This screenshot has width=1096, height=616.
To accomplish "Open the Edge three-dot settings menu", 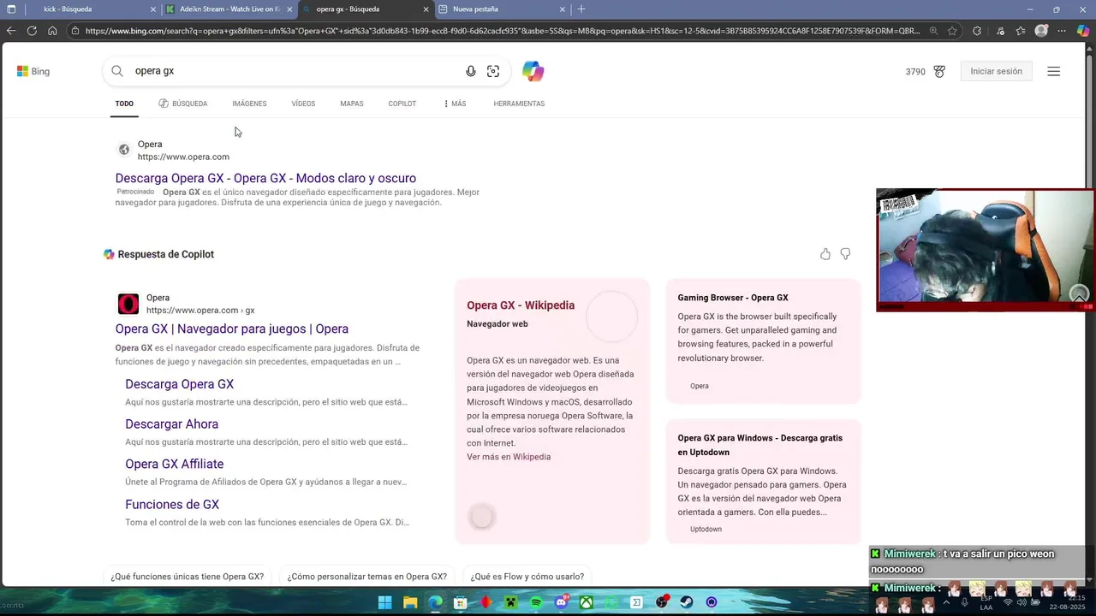I will coord(1063,31).
